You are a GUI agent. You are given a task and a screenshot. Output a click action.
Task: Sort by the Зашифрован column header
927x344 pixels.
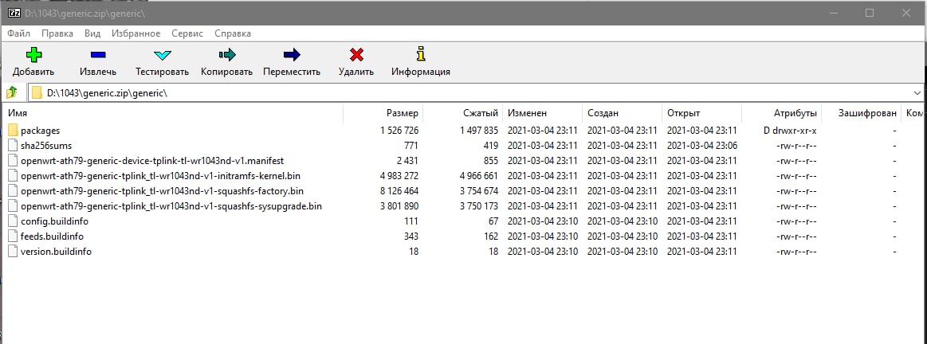coord(862,113)
